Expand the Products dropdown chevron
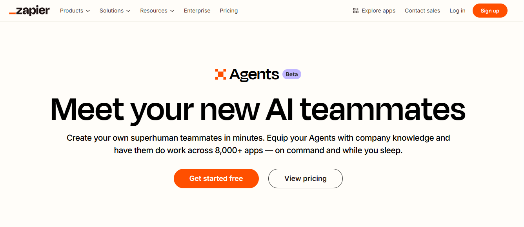 [x=88, y=11]
